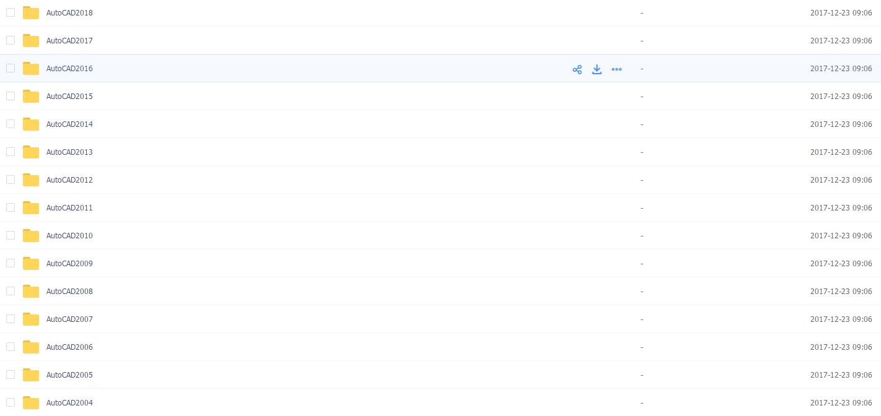
Task: Click the AutoCAD2017 folder name
Action: (x=69, y=41)
